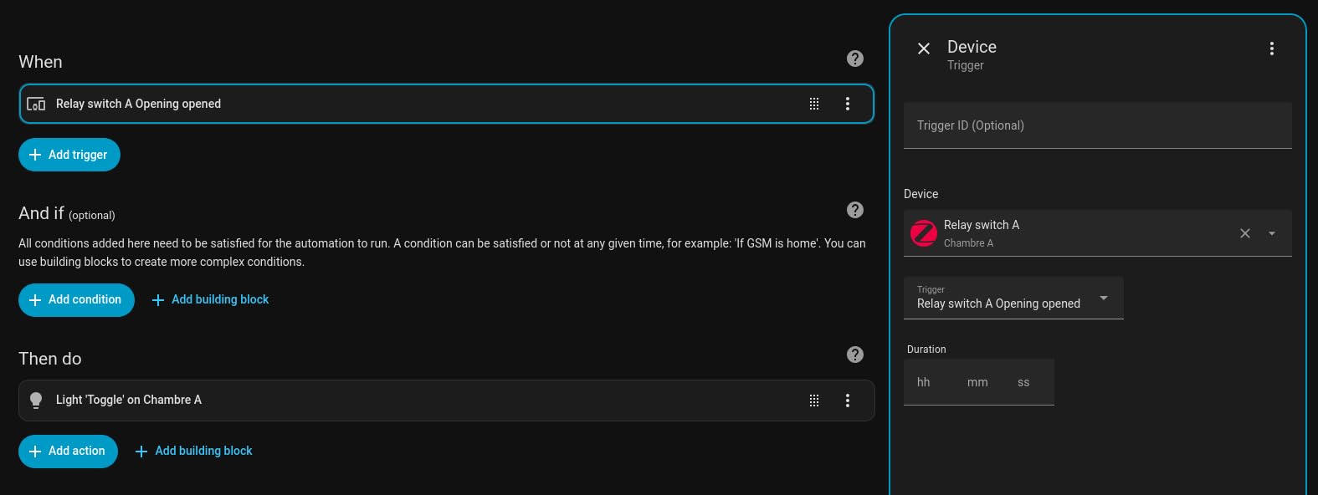The width and height of the screenshot is (1318, 495).
Task: Click the drag handle on the Light Toggle action
Action: pyautogui.click(x=813, y=401)
